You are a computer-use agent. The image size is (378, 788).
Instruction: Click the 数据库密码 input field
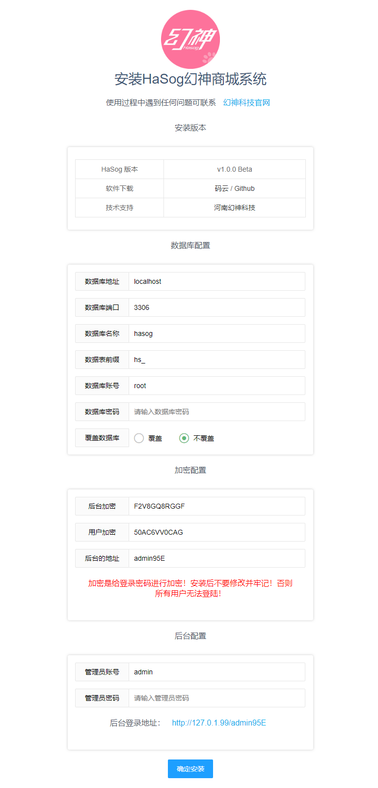click(217, 412)
